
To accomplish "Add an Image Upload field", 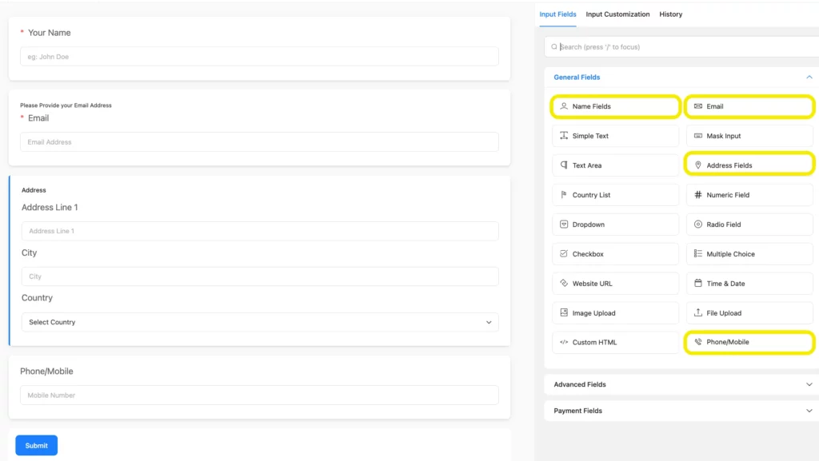I will 616,313.
